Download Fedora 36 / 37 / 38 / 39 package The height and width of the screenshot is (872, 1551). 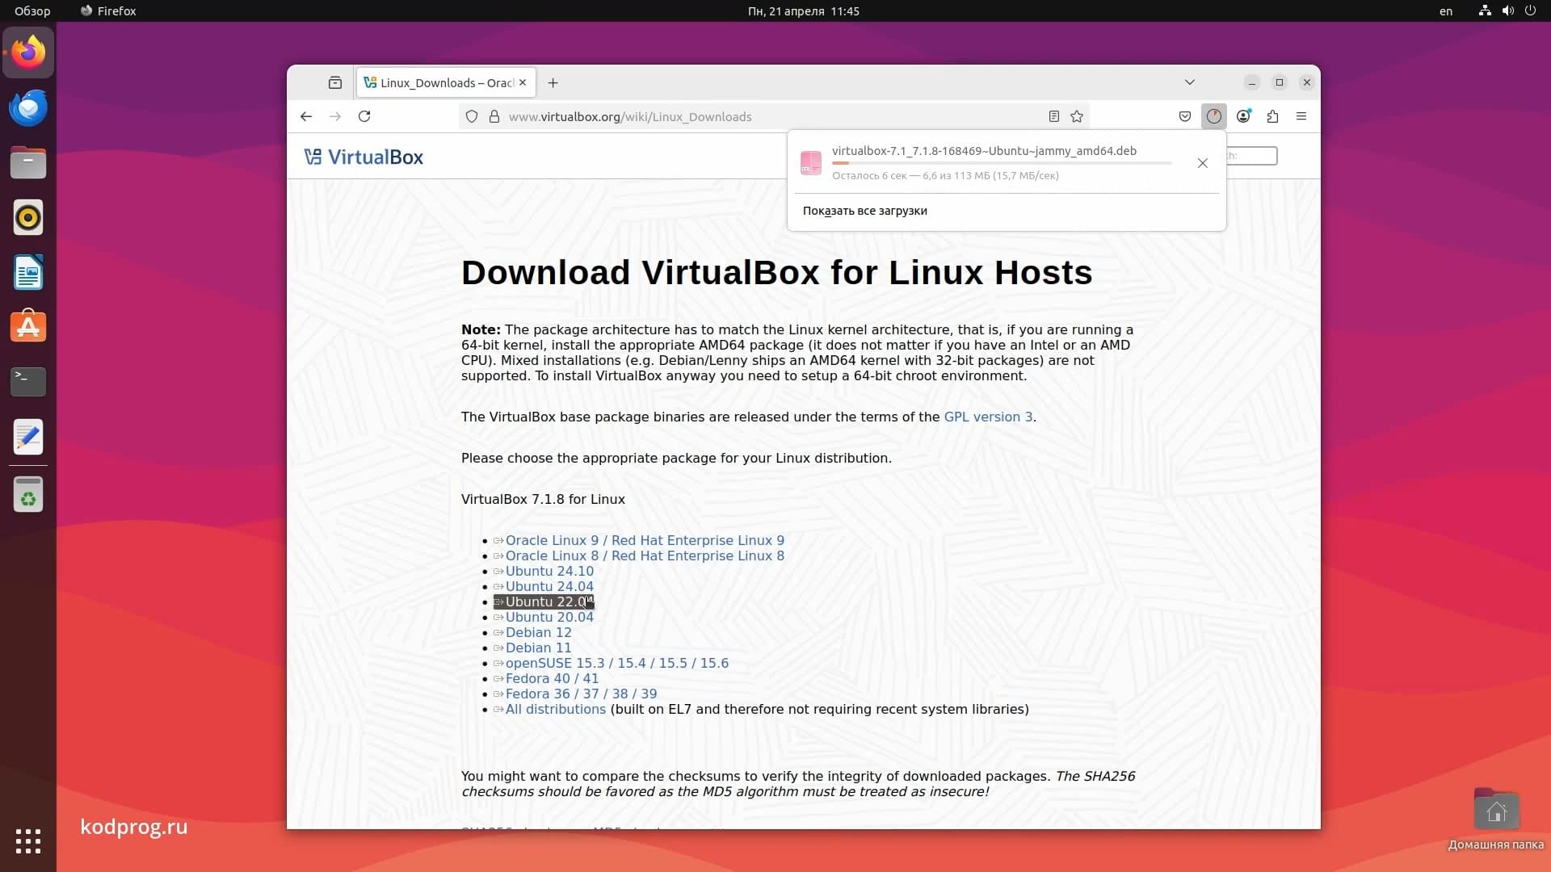tap(581, 694)
